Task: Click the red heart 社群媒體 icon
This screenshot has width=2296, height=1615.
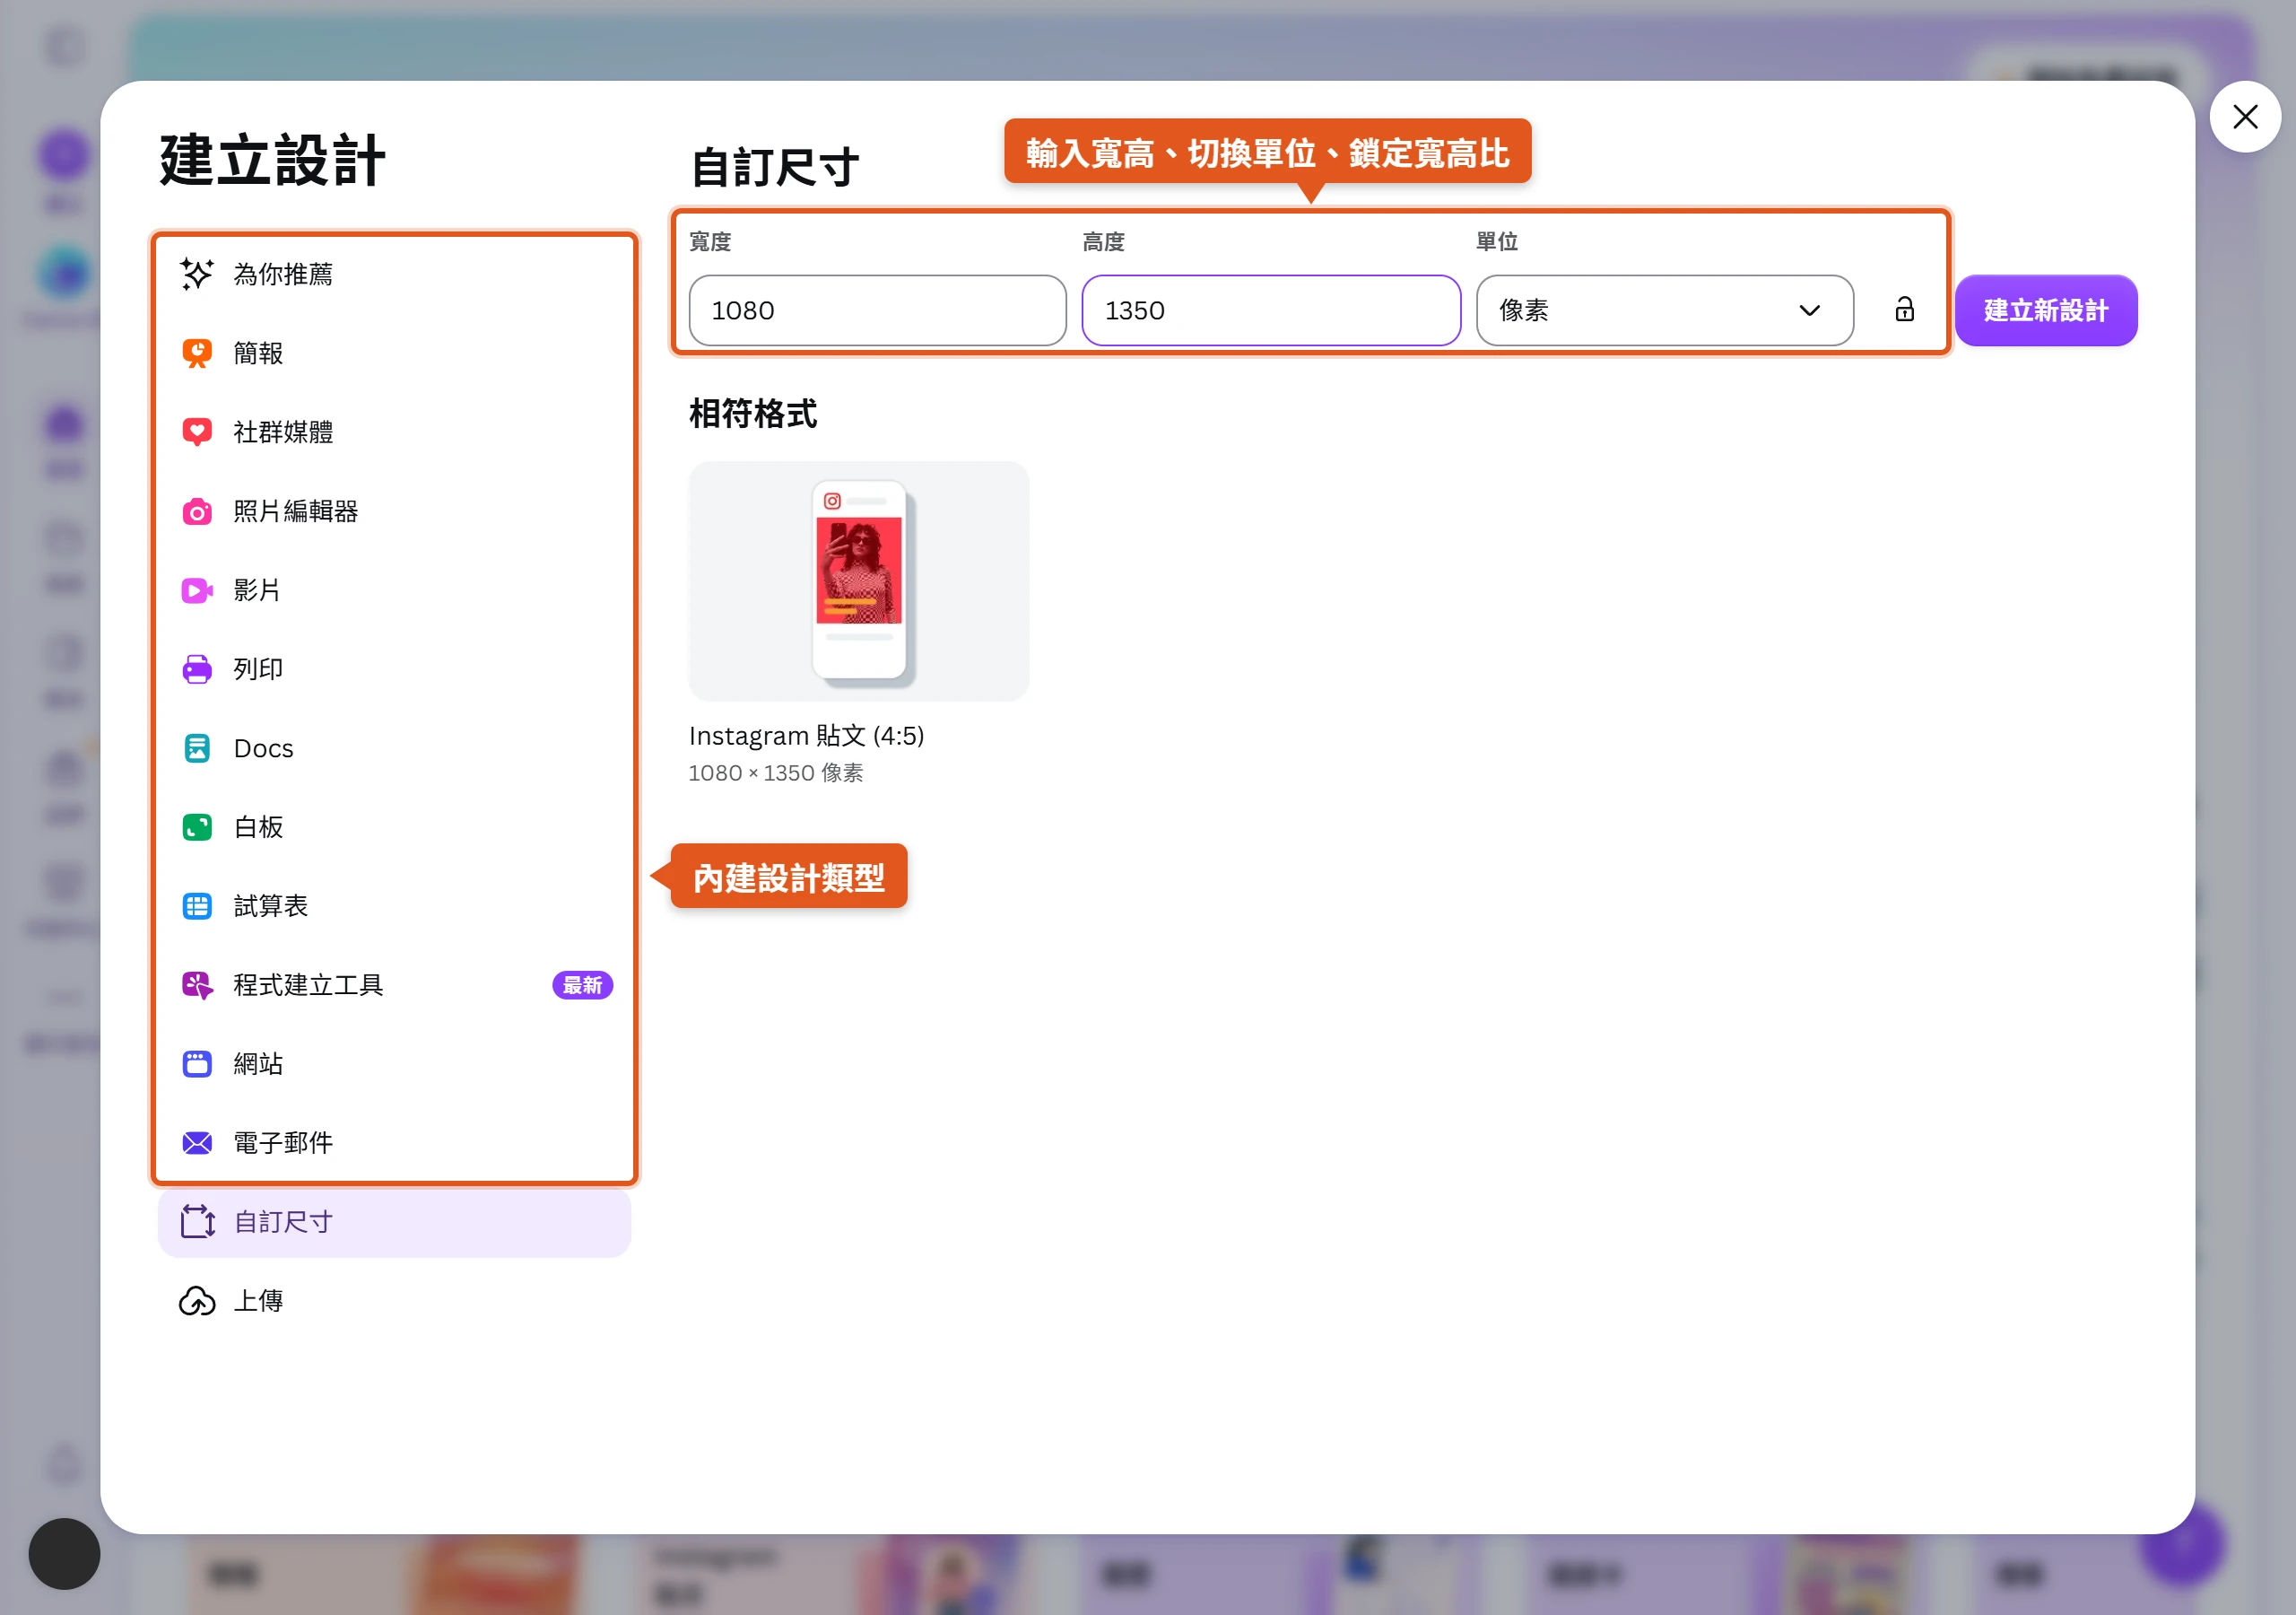Action: 197,432
